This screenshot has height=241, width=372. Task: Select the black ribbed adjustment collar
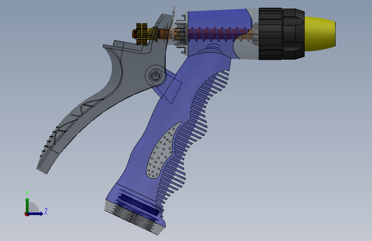270,34
